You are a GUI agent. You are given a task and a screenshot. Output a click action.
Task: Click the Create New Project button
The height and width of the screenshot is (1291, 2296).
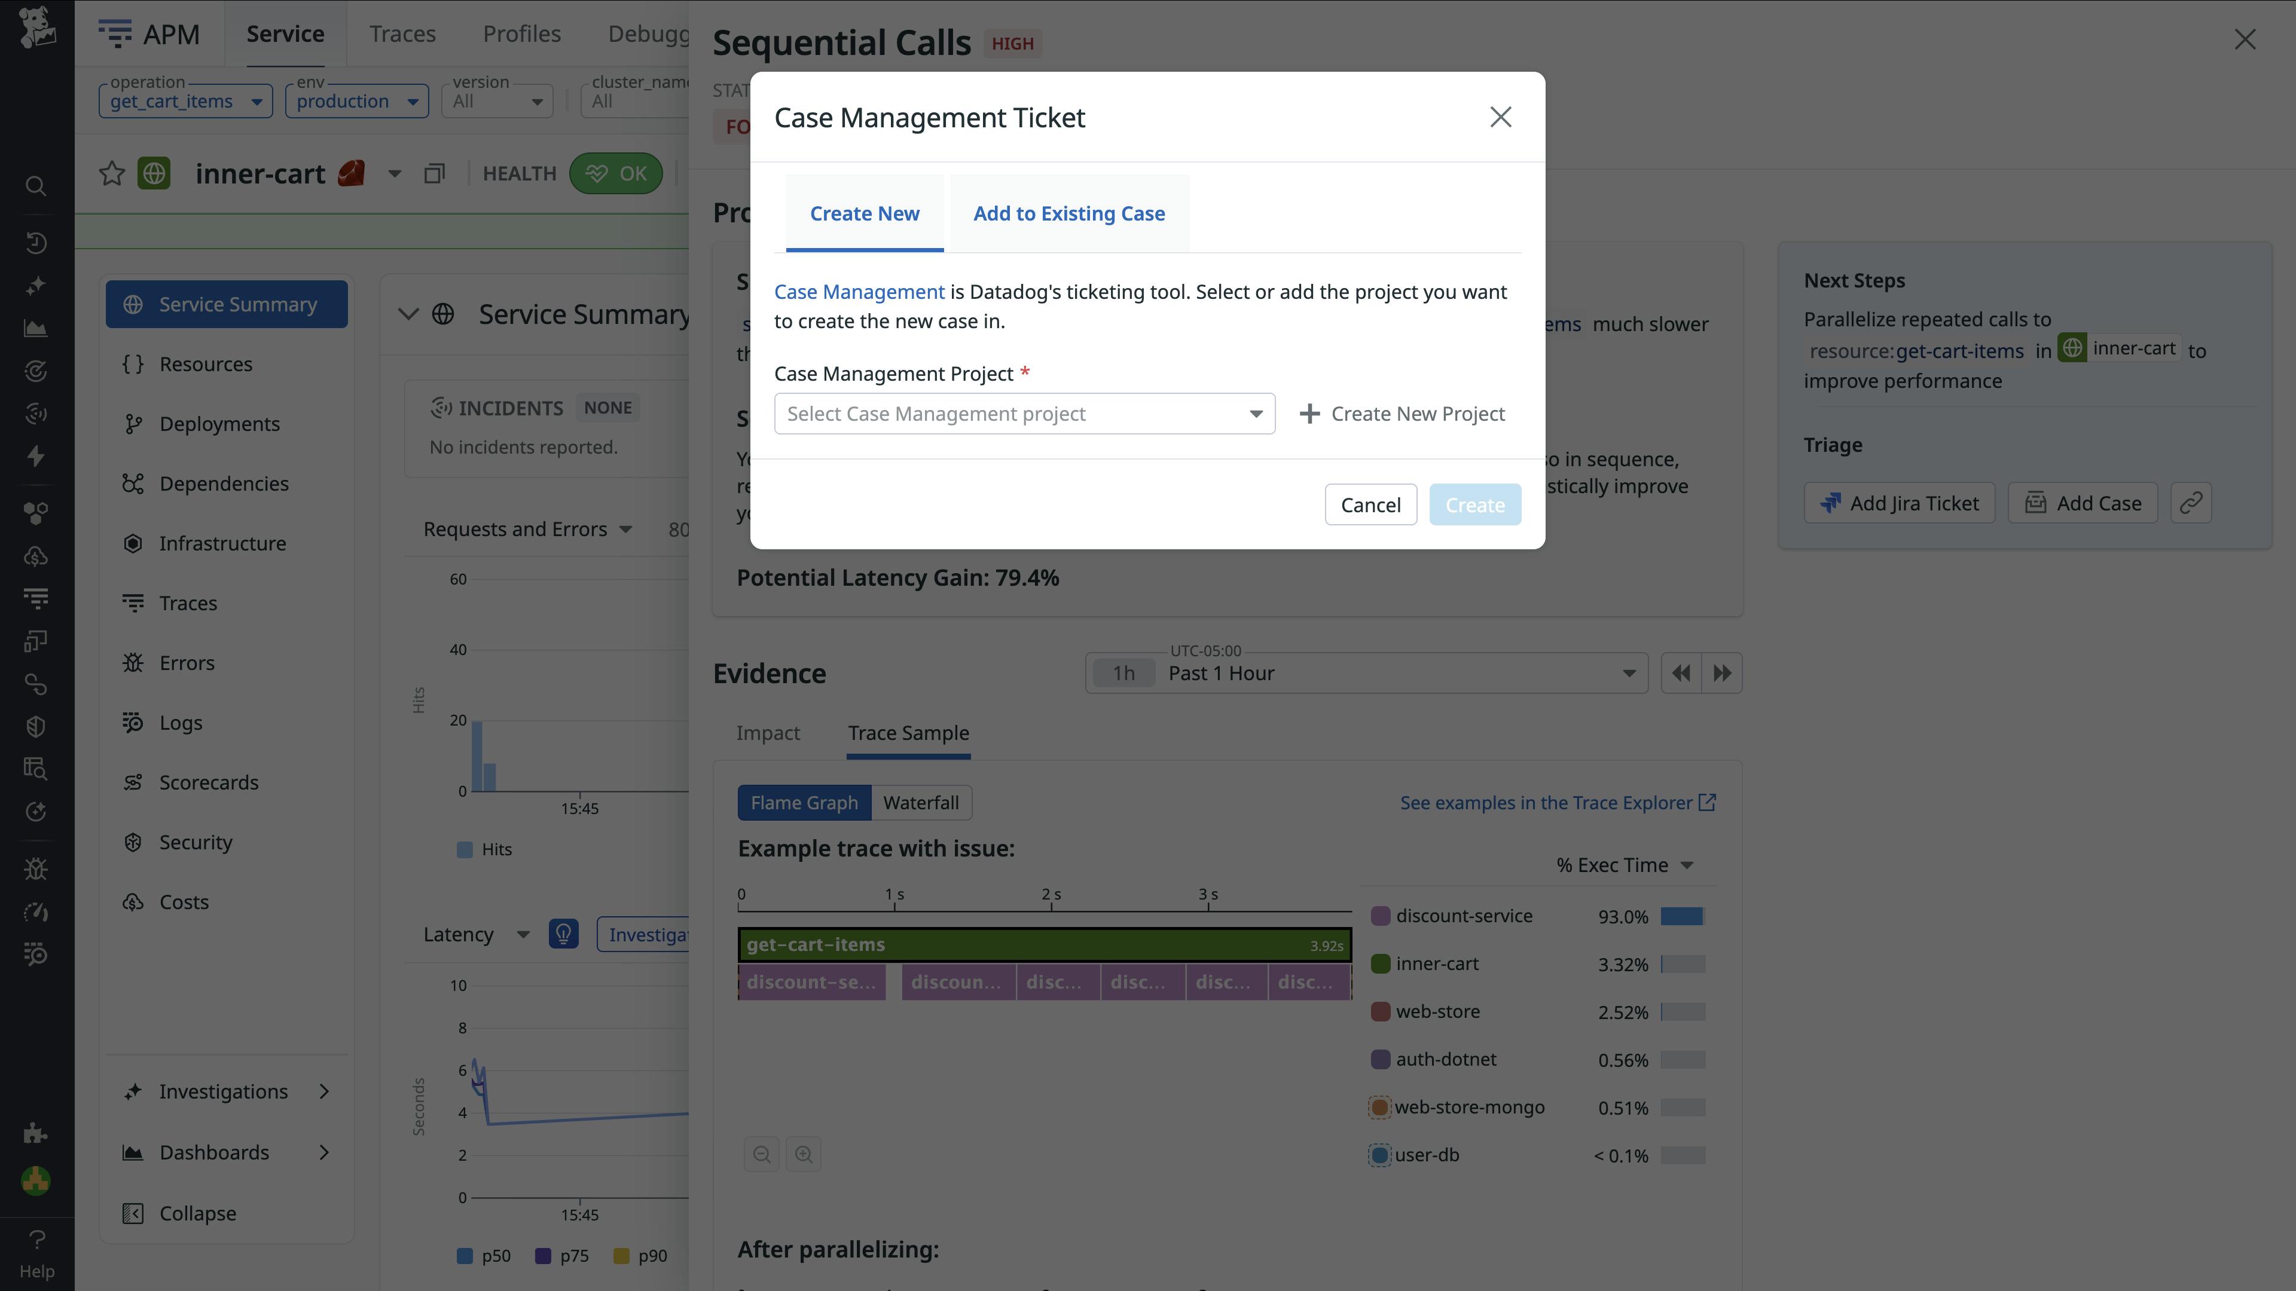[1402, 414]
